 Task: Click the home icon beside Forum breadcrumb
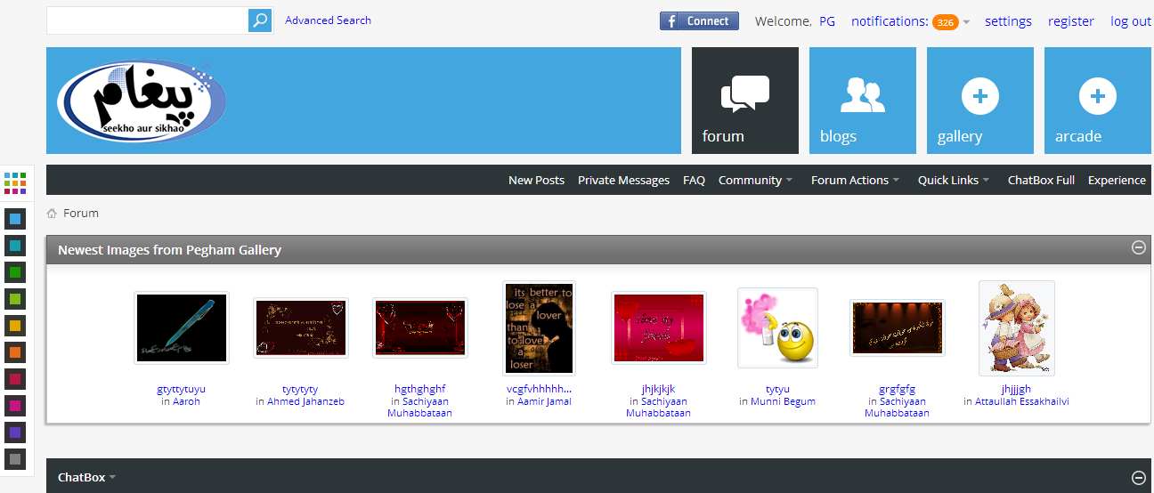(52, 214)
